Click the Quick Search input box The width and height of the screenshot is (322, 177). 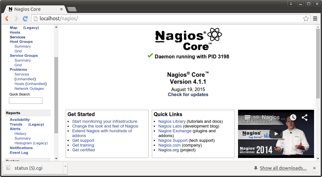pyautogui.click(x=26, y=101)
